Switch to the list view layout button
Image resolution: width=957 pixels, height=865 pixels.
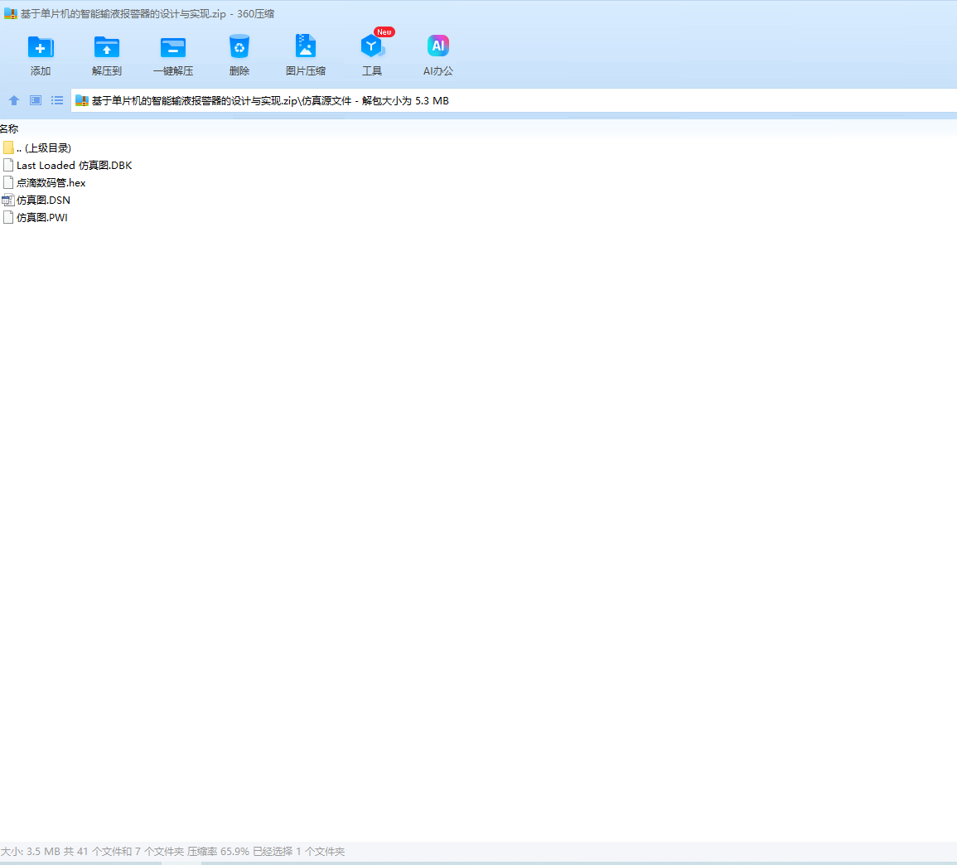tap(57, 100)
